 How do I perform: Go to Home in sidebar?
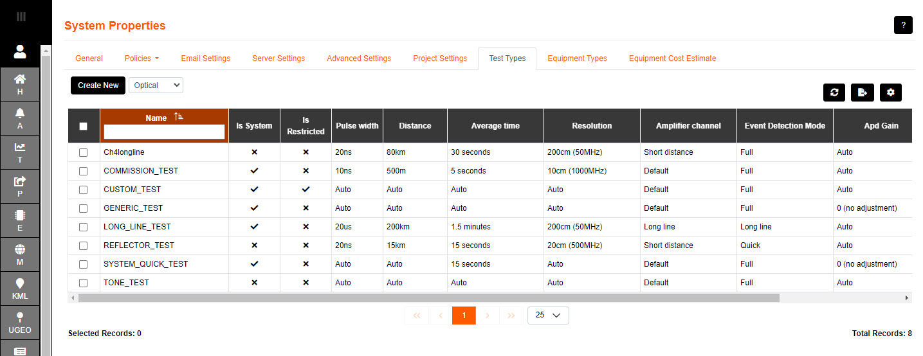pos(20,84)
